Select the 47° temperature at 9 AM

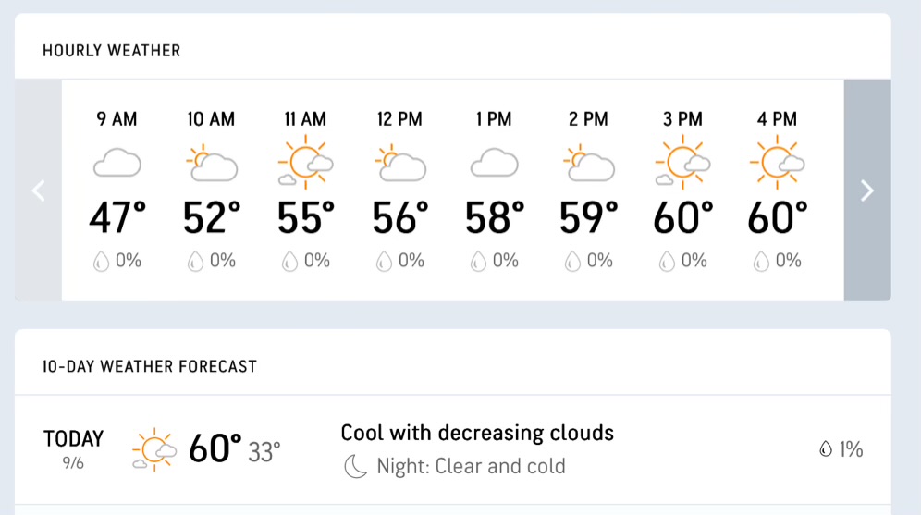117,218
